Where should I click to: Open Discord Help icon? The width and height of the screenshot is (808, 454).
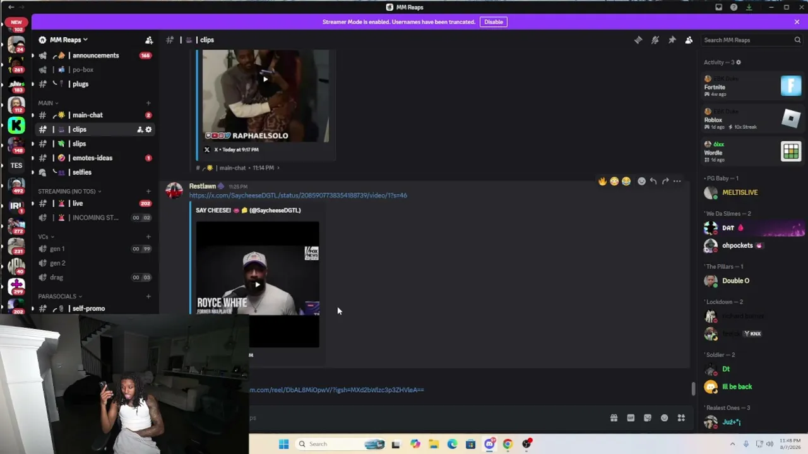click(x=734, y=7)
